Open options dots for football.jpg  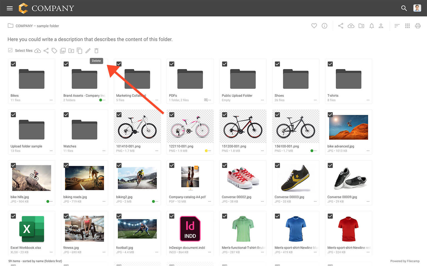[157, 252]
